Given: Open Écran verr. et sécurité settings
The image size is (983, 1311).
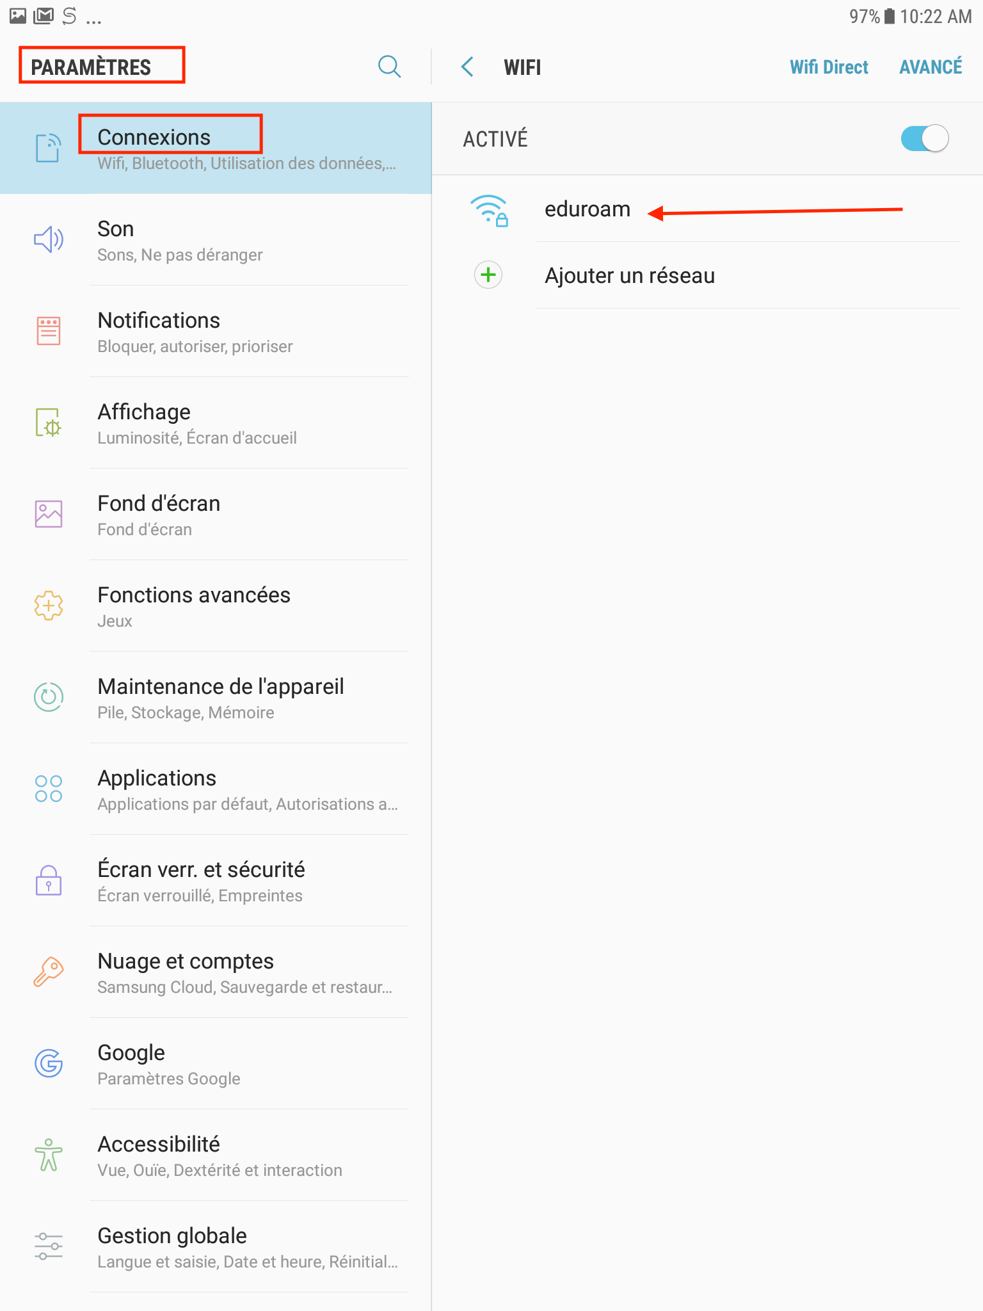Looking at the screenshot, I should [x=216, y=881].
